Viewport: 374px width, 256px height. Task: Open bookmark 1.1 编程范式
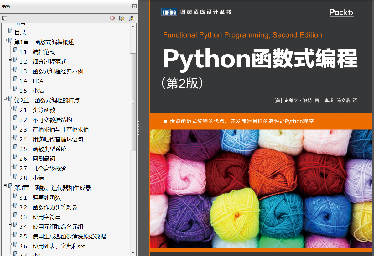[x=37, y=52]
